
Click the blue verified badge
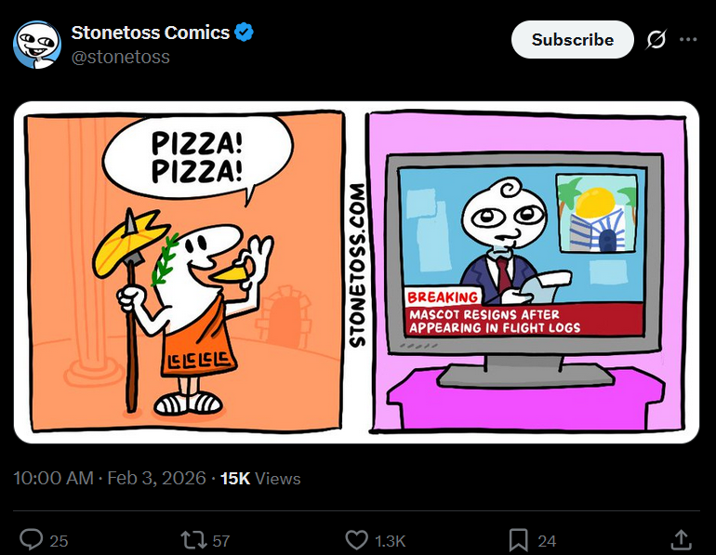(x=244, y=32)
